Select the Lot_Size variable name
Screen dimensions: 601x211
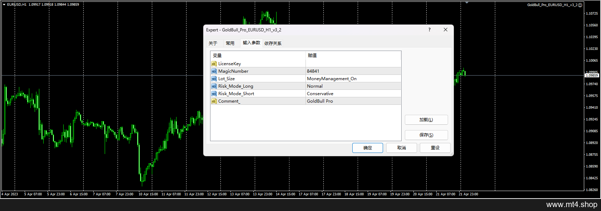[227, 79]
